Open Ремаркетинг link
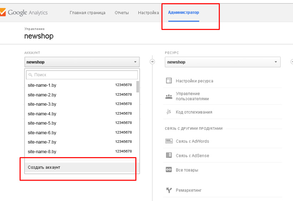The width and height of the screenshot is (293, 201). (x=189, y=190)
